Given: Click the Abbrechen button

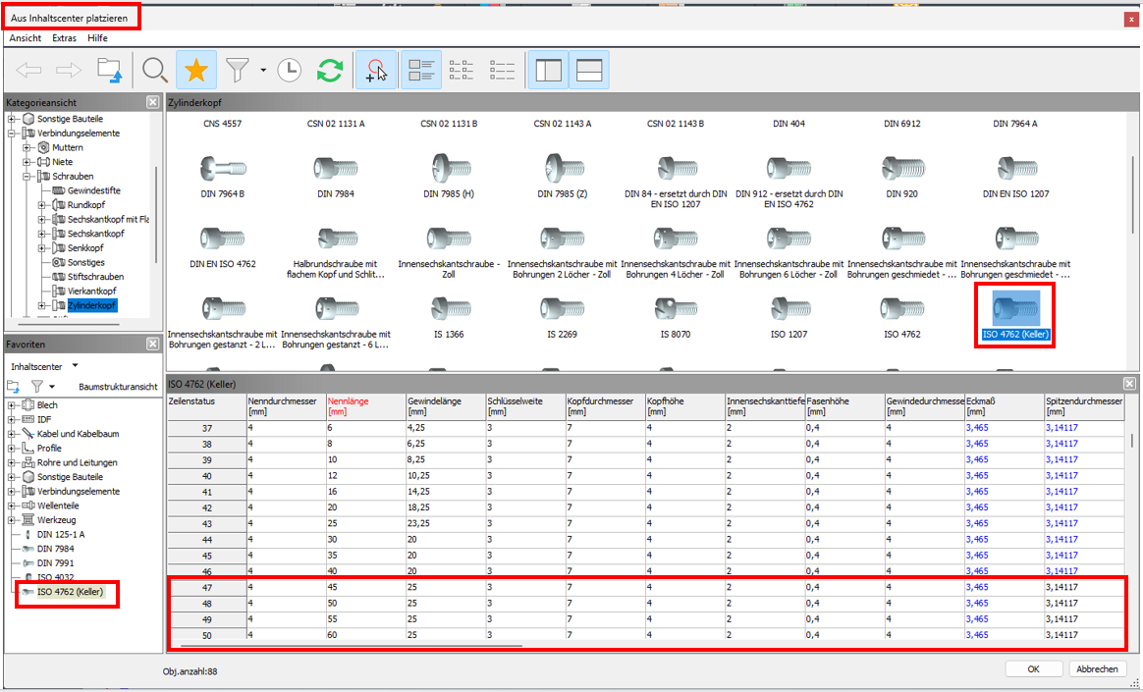Looking at the screenshot, I should [1097, 668].
